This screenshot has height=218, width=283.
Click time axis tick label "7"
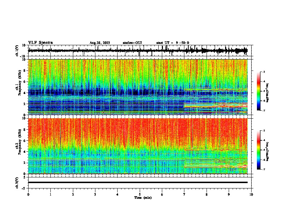184,194
